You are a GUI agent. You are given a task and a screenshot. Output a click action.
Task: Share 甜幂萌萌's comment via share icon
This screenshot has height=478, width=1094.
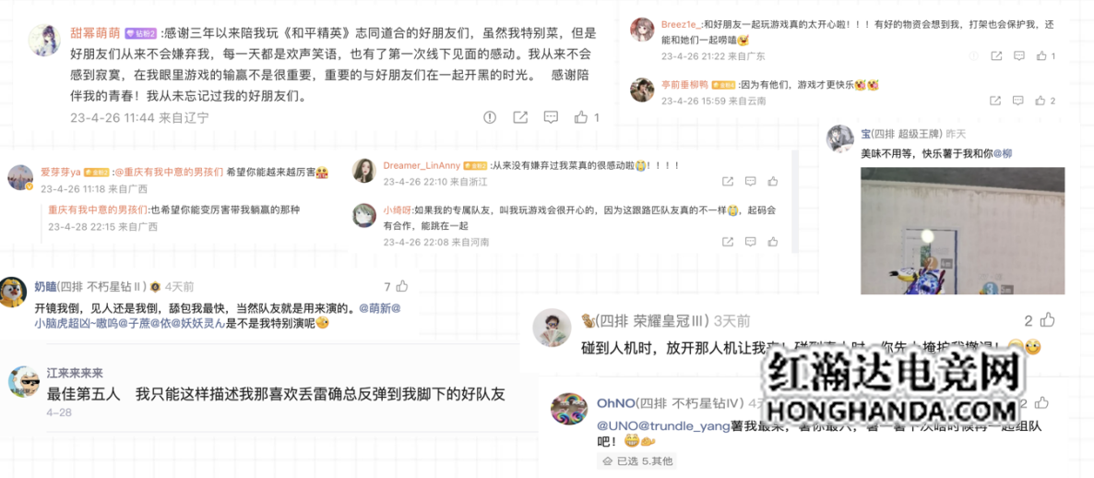point(520,117)
